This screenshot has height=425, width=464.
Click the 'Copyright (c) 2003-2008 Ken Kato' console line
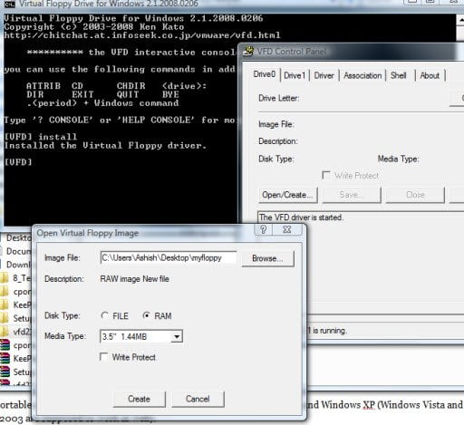tap(94, 27)
